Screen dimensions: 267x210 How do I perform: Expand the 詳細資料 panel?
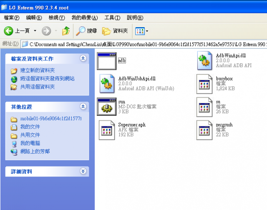[x=83, y=171]
